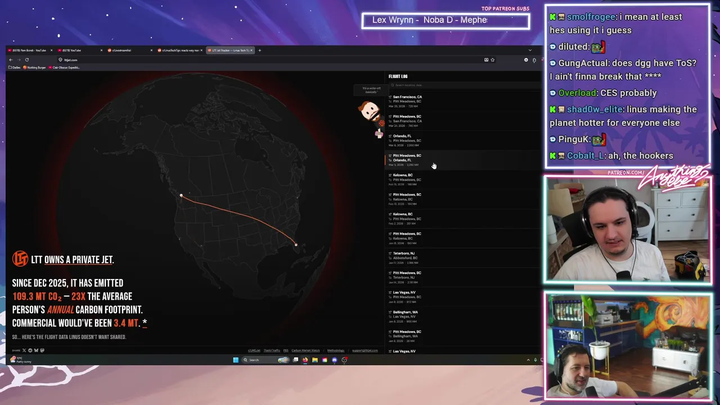
Task: Select Kelowna to Pitt Meadows Feb 15 flight
Action: pos(462,179)
